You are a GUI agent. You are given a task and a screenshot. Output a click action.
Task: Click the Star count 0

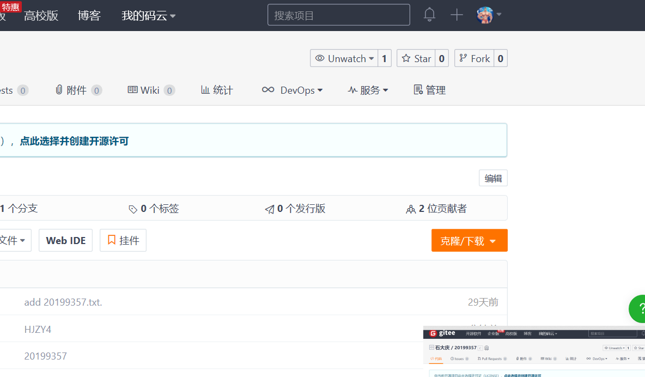pyautogui.click(x=442, y=58)
